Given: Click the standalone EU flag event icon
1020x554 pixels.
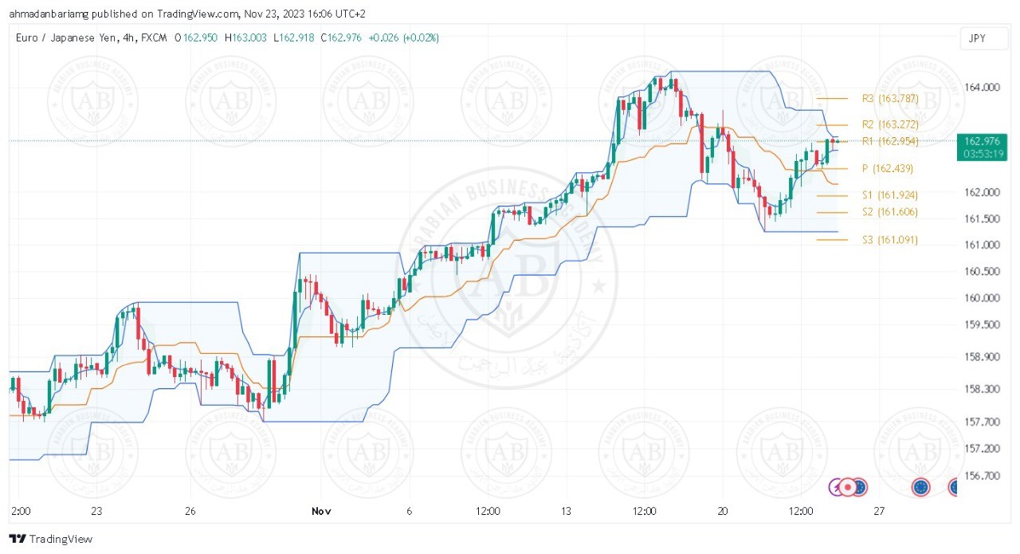Looking at the screenshot, I should tap(921, 486).
